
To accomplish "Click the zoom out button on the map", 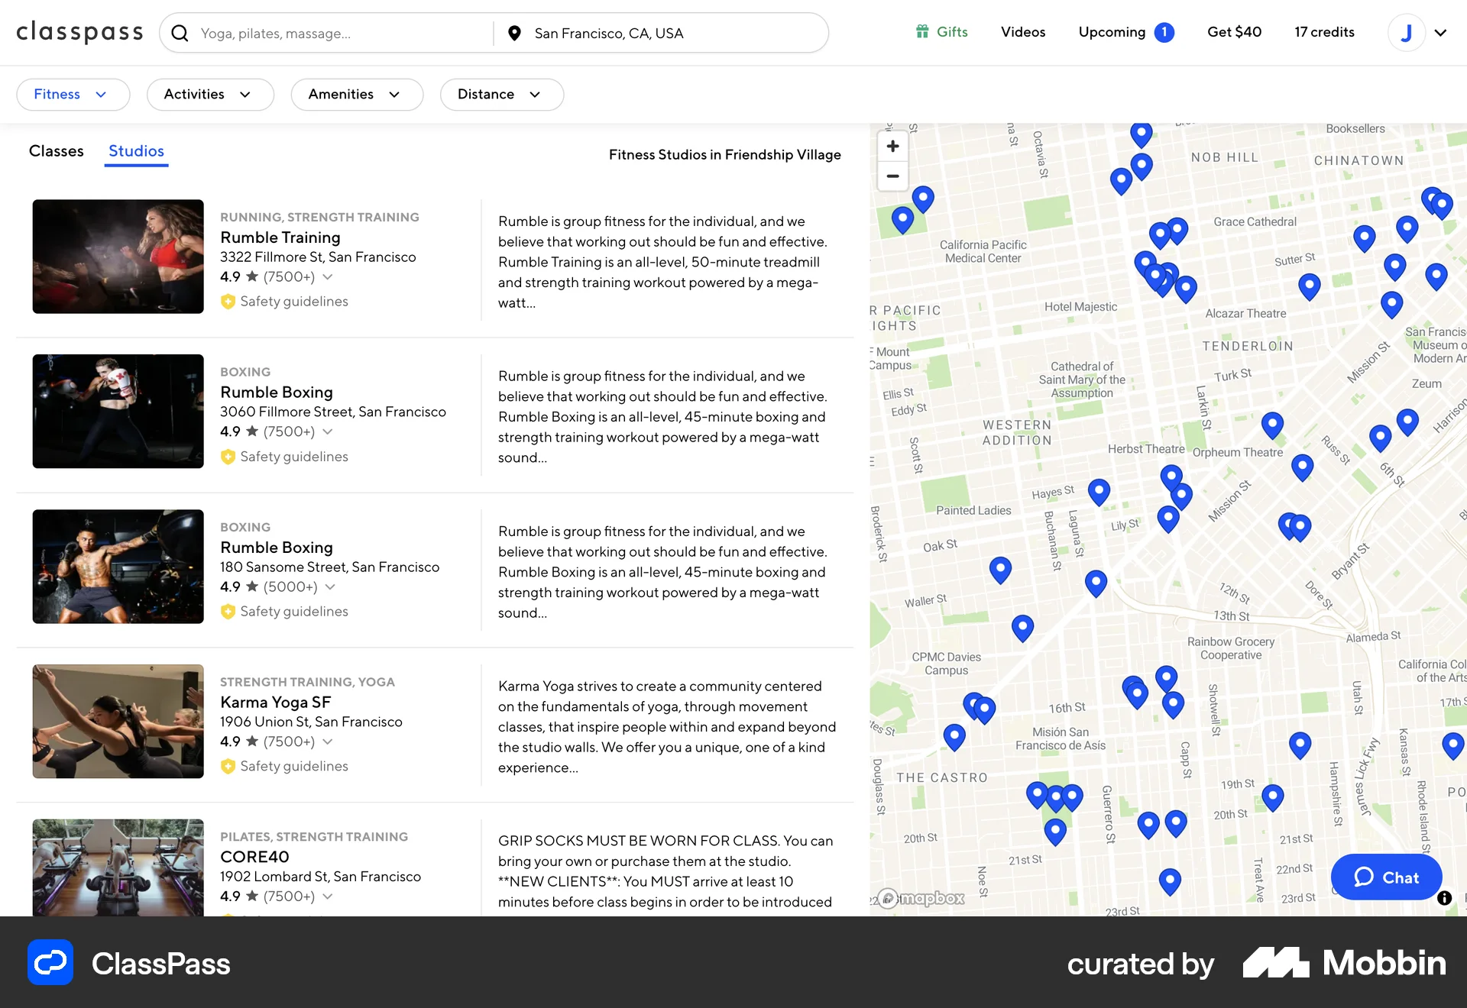I will [892, 176].
